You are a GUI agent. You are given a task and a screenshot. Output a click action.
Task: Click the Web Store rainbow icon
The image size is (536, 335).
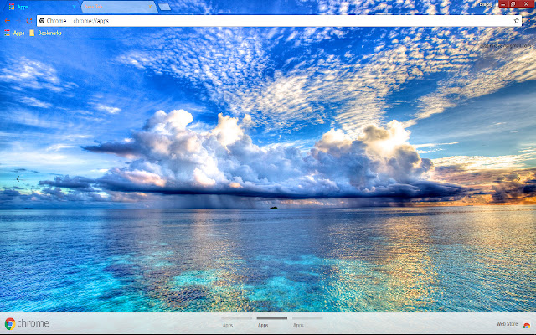pyautogui.click(x=527, y=325)
